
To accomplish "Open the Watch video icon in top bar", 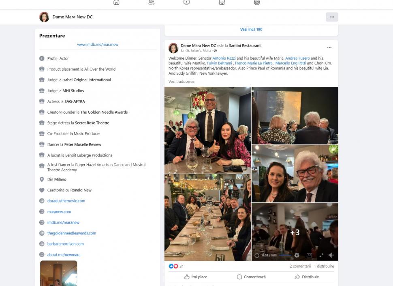I will pos(186,2).
